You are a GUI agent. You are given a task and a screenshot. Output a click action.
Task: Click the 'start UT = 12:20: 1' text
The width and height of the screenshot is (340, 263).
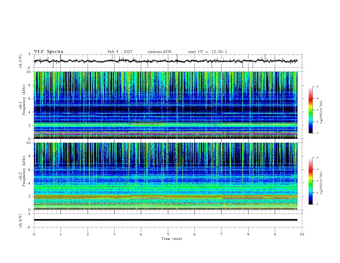pyautogui.click(x=207, y=52)
